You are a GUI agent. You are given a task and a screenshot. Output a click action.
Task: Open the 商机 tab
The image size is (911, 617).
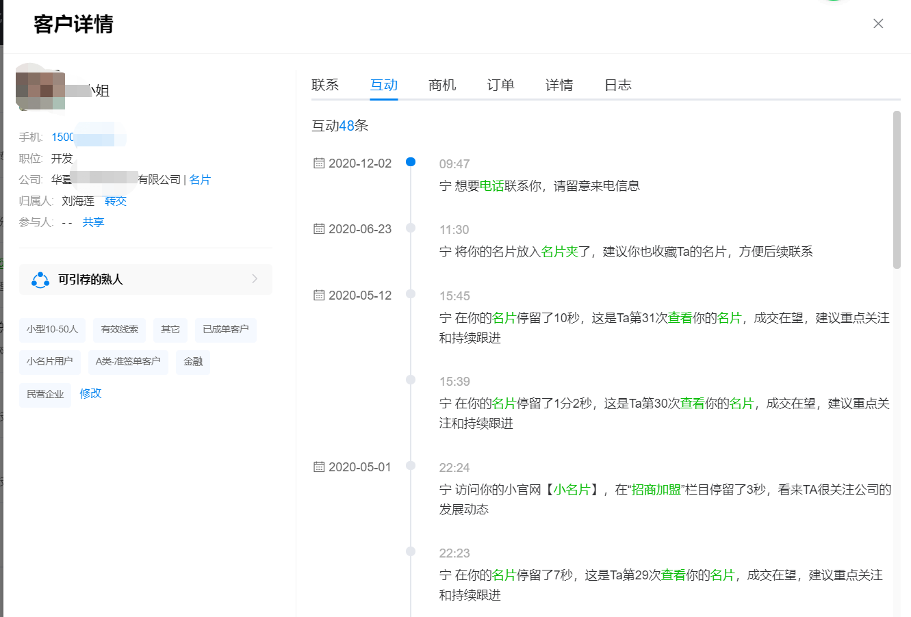tap(442, 85)
